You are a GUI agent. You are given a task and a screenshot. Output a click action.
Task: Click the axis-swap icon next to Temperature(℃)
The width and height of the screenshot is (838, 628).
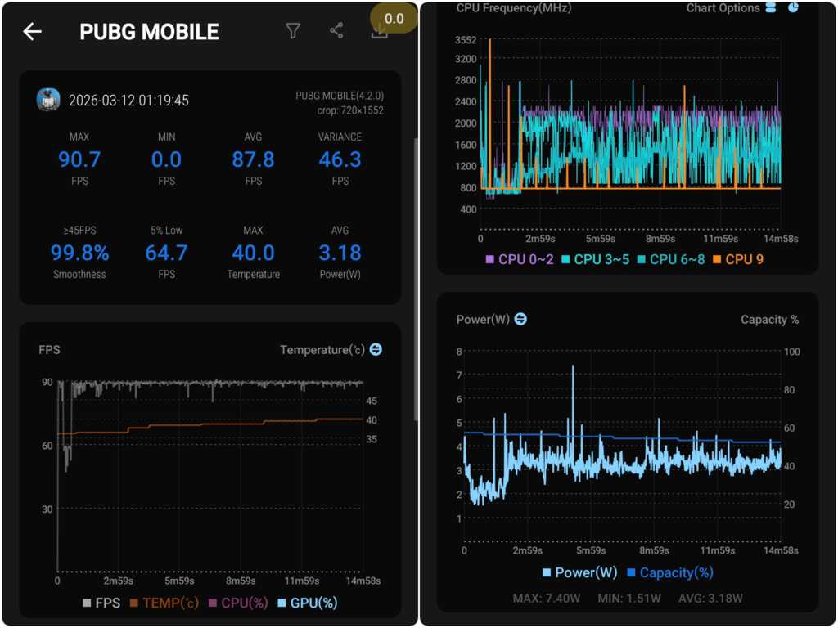tap(375, 349)
